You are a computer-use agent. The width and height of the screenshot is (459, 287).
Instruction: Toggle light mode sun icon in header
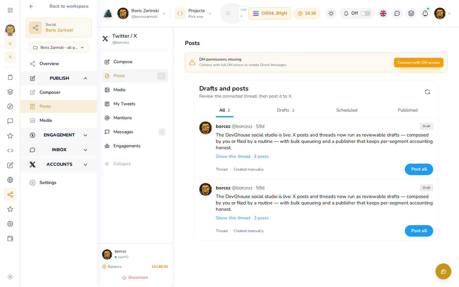click(x=331, y=13)
